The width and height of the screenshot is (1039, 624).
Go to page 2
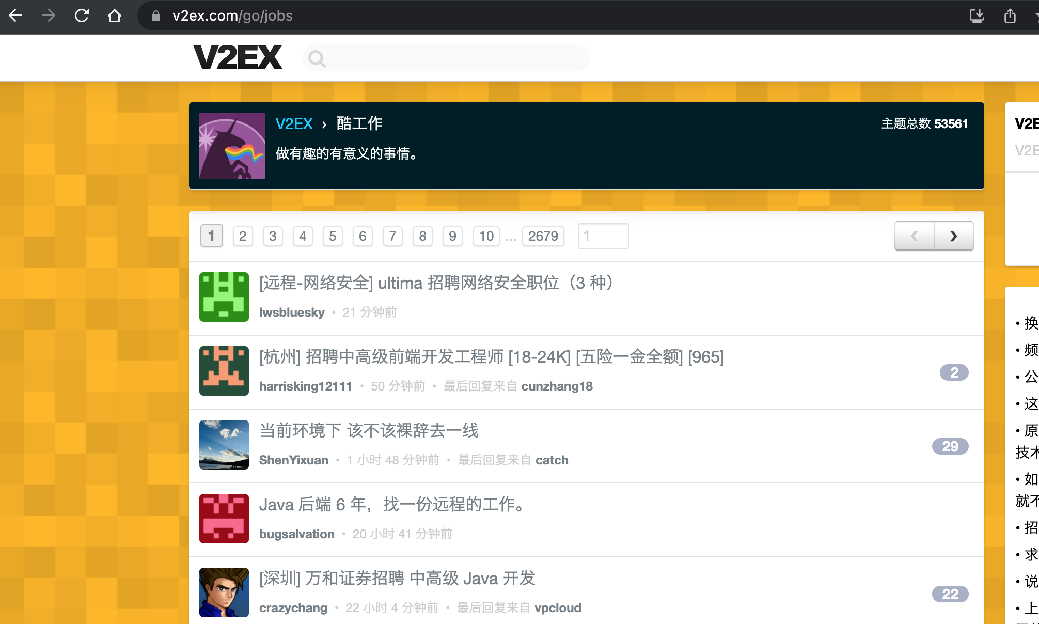click(243, 236)
